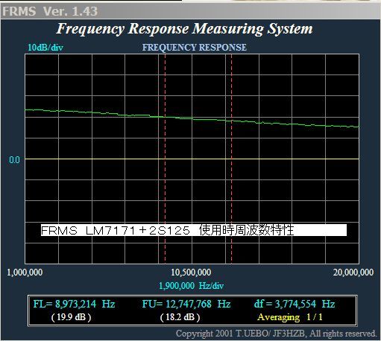Click the 19.9 dB level under FL
This screenshot has width=381, height=341.
click(71, 317)
